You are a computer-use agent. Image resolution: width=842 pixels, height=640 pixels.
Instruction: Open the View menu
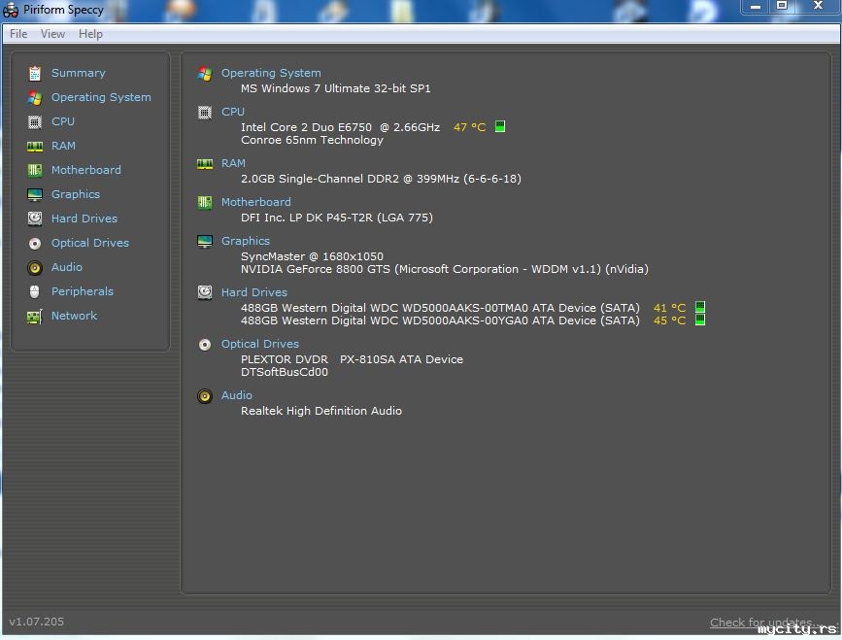[52, 34]
